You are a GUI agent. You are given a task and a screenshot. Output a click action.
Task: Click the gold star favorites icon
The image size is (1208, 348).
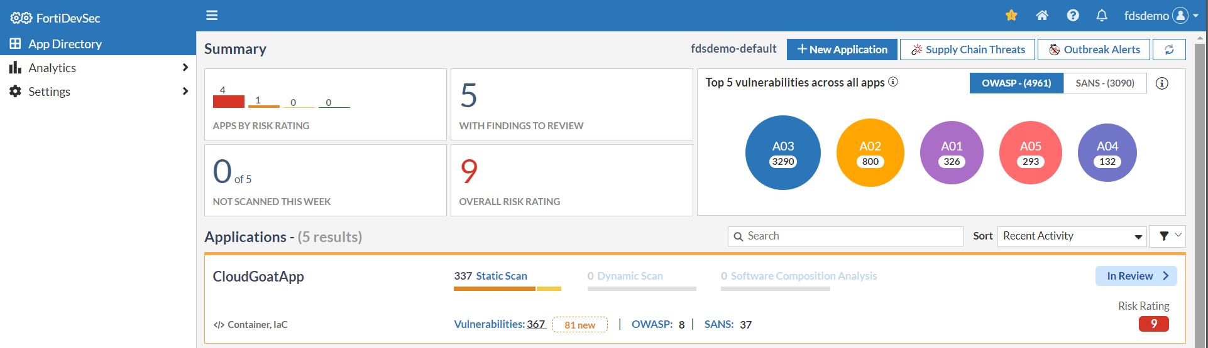click(1011, 16)
